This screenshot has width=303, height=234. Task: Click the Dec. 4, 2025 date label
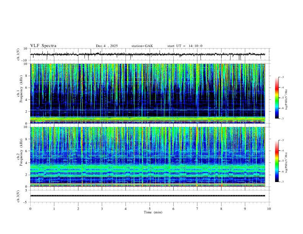(x=107, y=46)
